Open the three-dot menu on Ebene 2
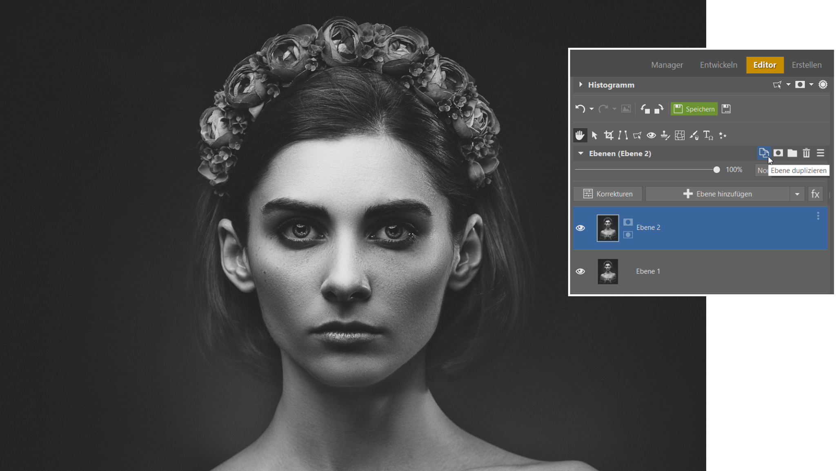The width and height of the screenshot is (836, 471). pos(818,216)
